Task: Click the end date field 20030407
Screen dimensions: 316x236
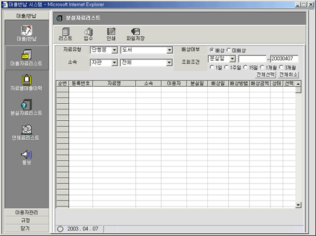Action: point(284,59)
